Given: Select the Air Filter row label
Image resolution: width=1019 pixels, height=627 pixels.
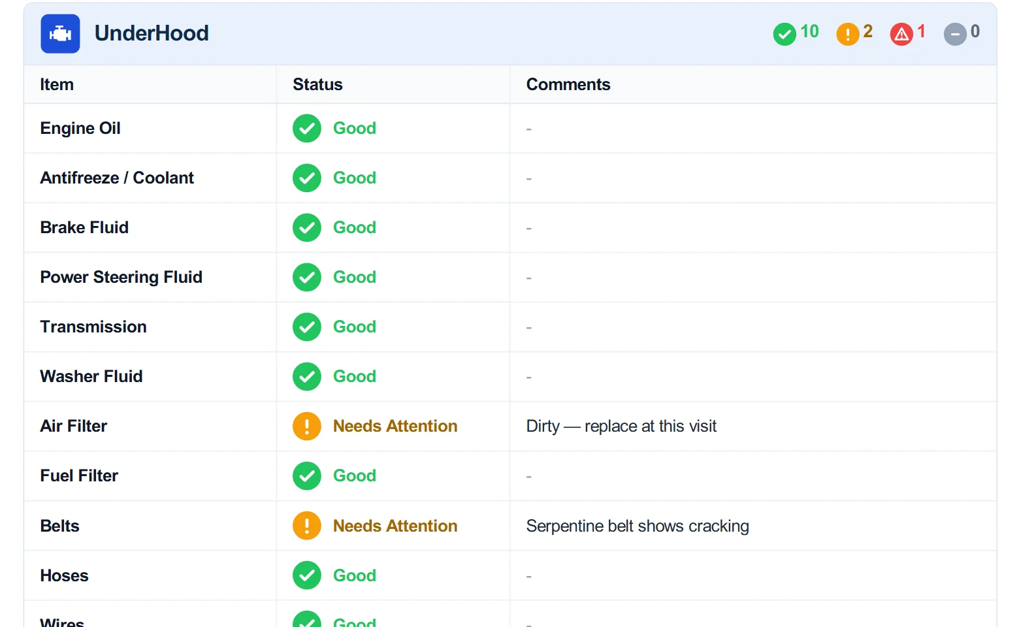Looking at the screenshot, I should (74, 426).
